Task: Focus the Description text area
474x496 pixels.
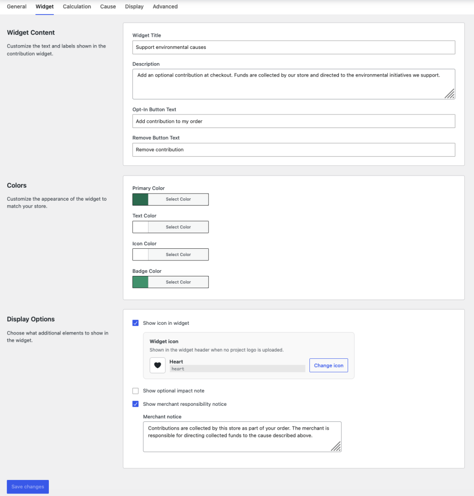Action: (294, 84)
